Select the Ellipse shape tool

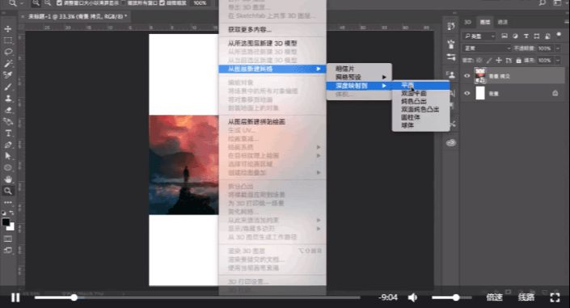click(8, 167)
